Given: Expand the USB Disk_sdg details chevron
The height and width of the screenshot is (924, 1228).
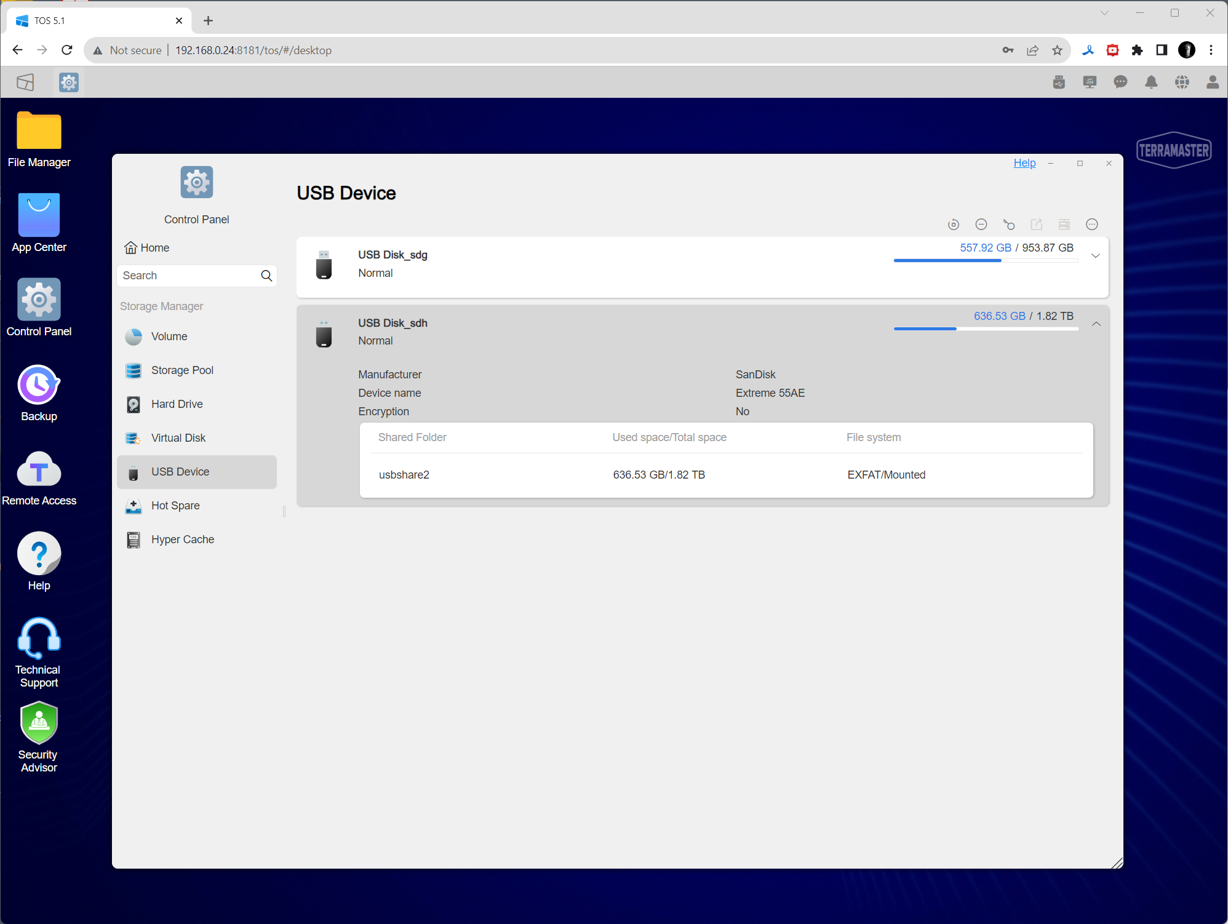Looking at the screenshot, I should click(x=1095, y=256).
